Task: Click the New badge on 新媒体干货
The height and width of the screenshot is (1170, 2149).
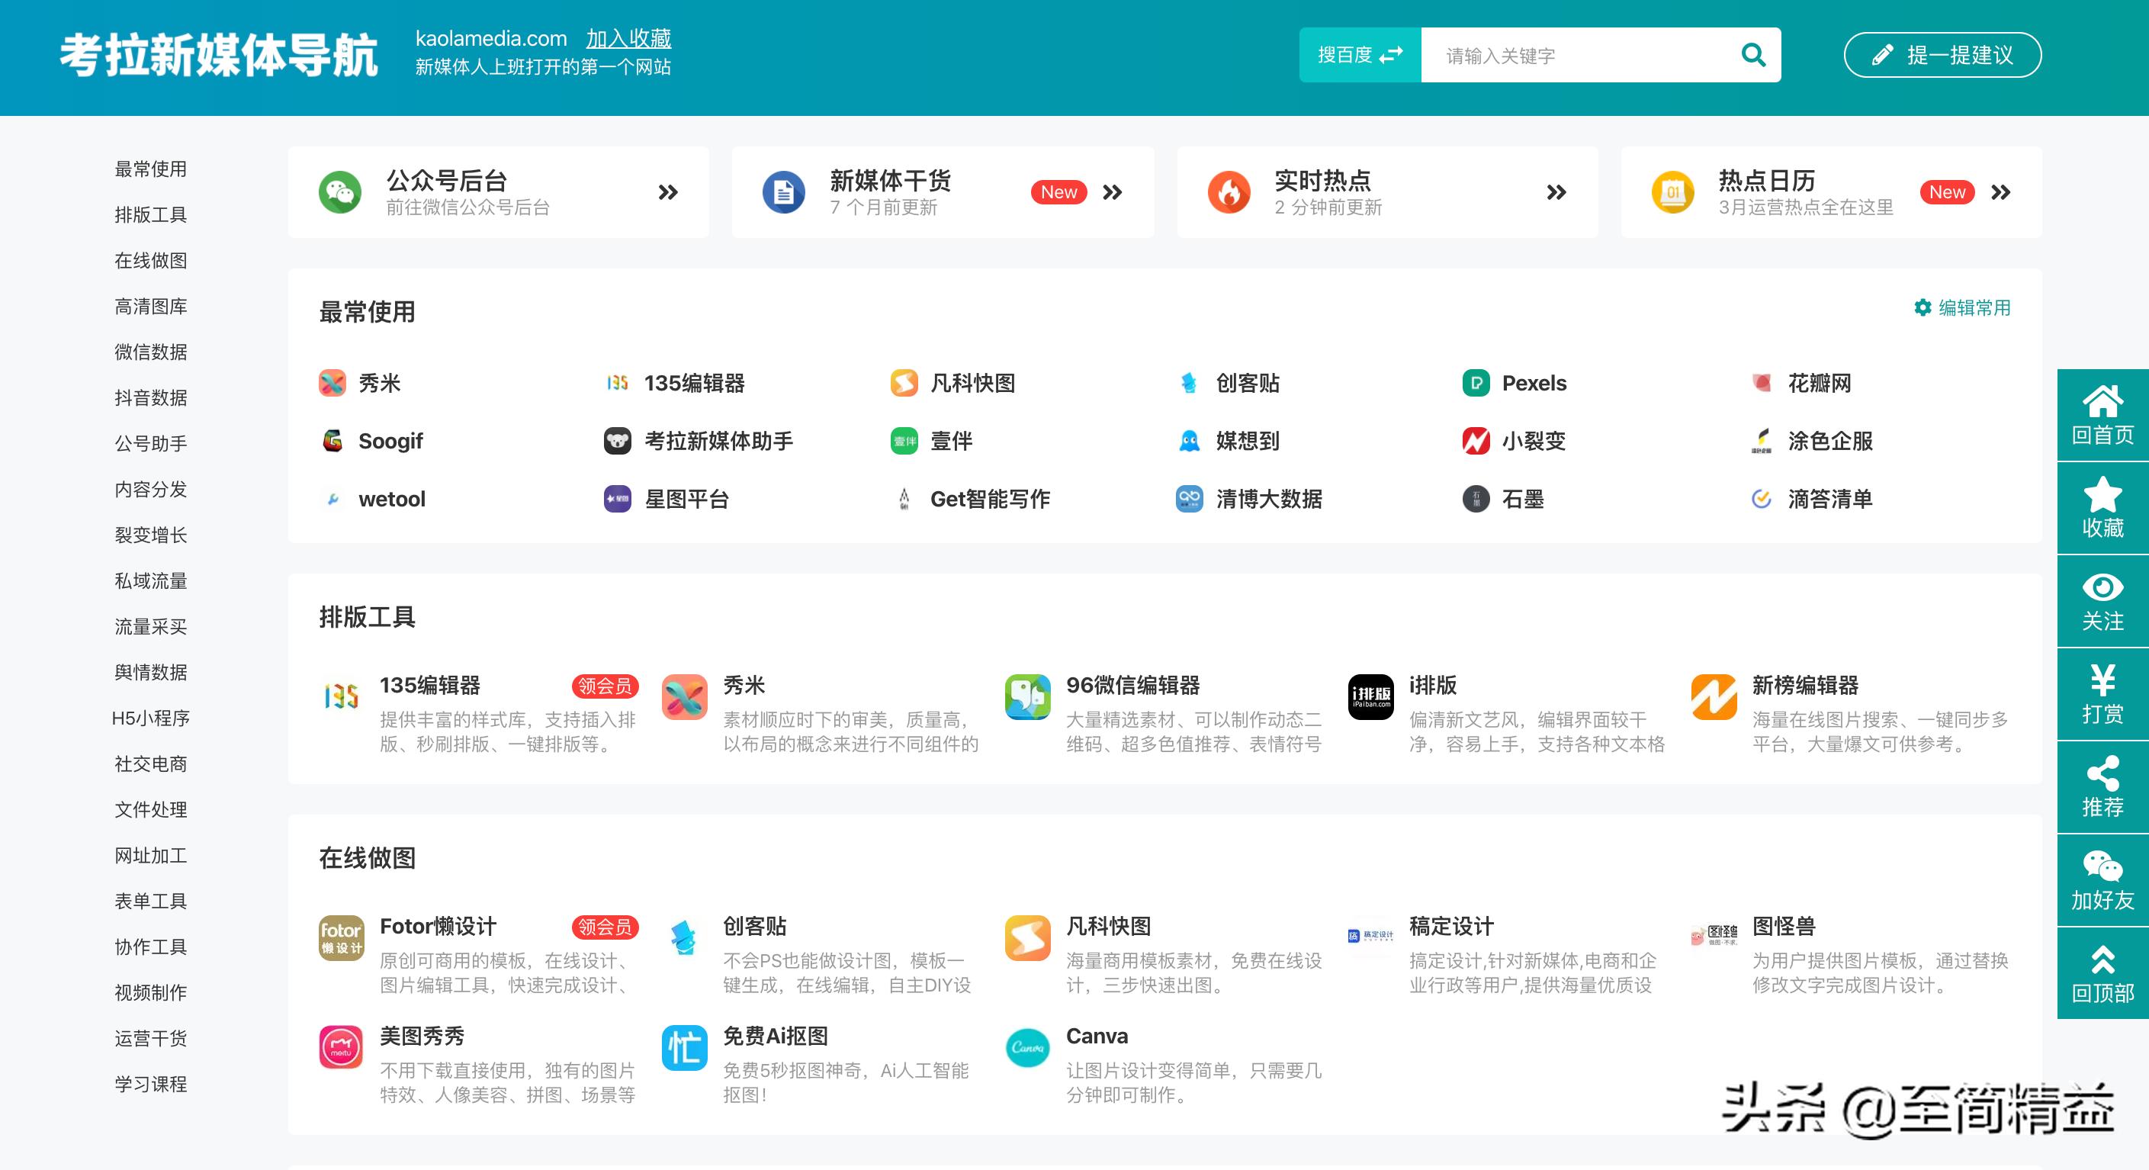Action: tap(1058, 192)
